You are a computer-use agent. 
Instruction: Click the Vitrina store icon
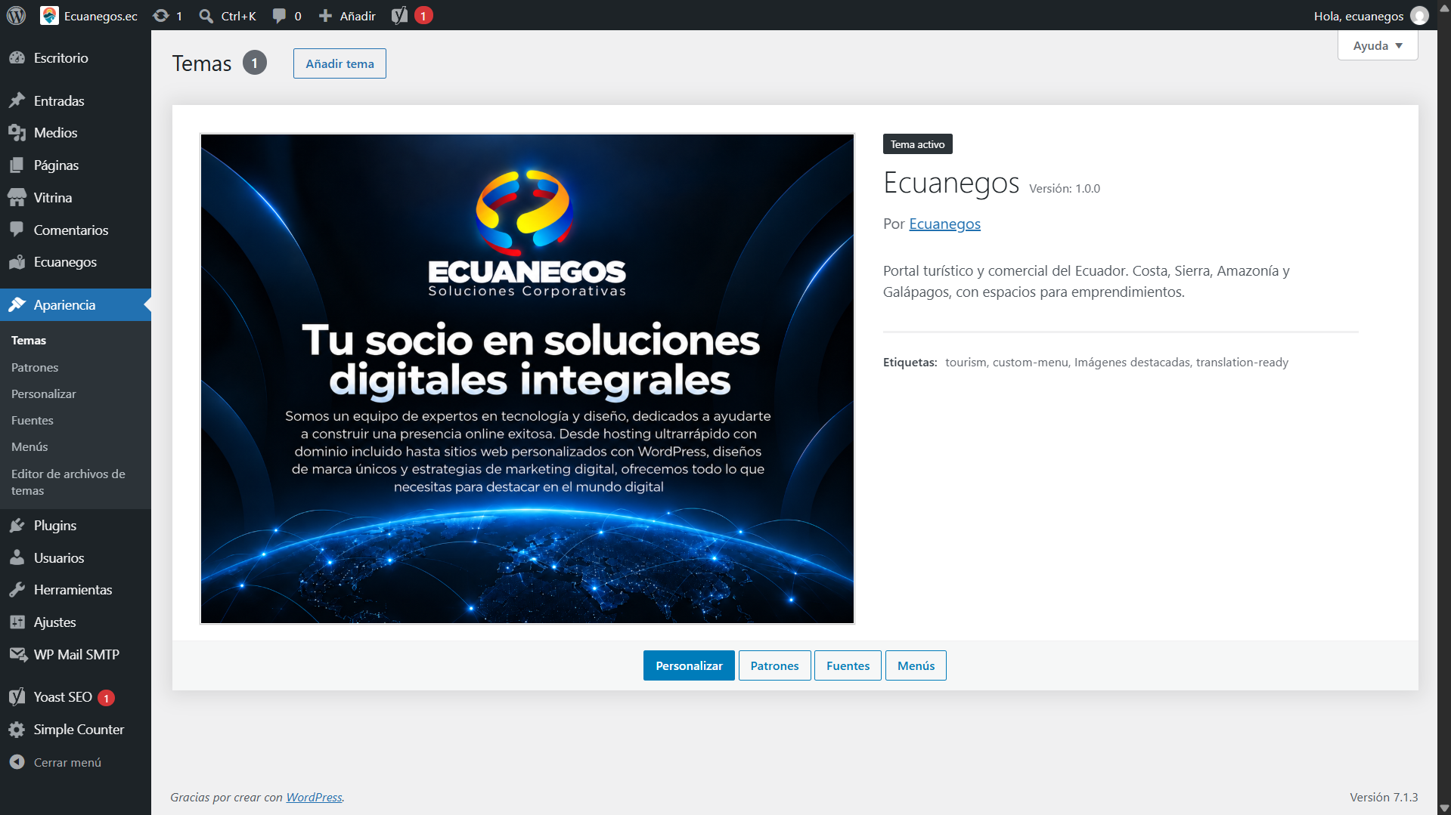17,198
